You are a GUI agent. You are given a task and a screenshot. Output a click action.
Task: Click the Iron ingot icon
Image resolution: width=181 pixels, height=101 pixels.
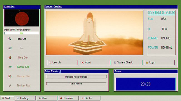pyautogui.click(x=10, y=48)
